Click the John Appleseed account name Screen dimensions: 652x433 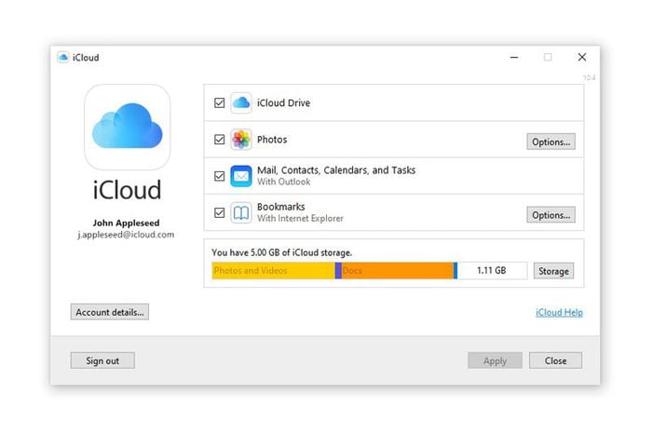tap(126, 223)
